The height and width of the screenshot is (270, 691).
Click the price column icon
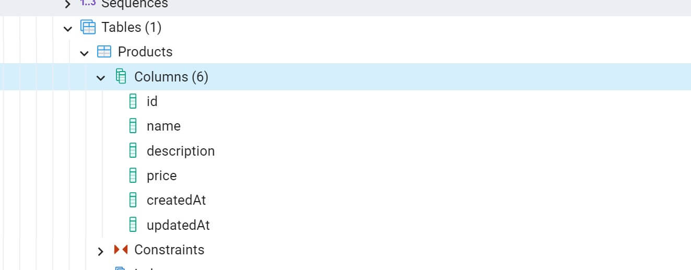click(133, 175)
